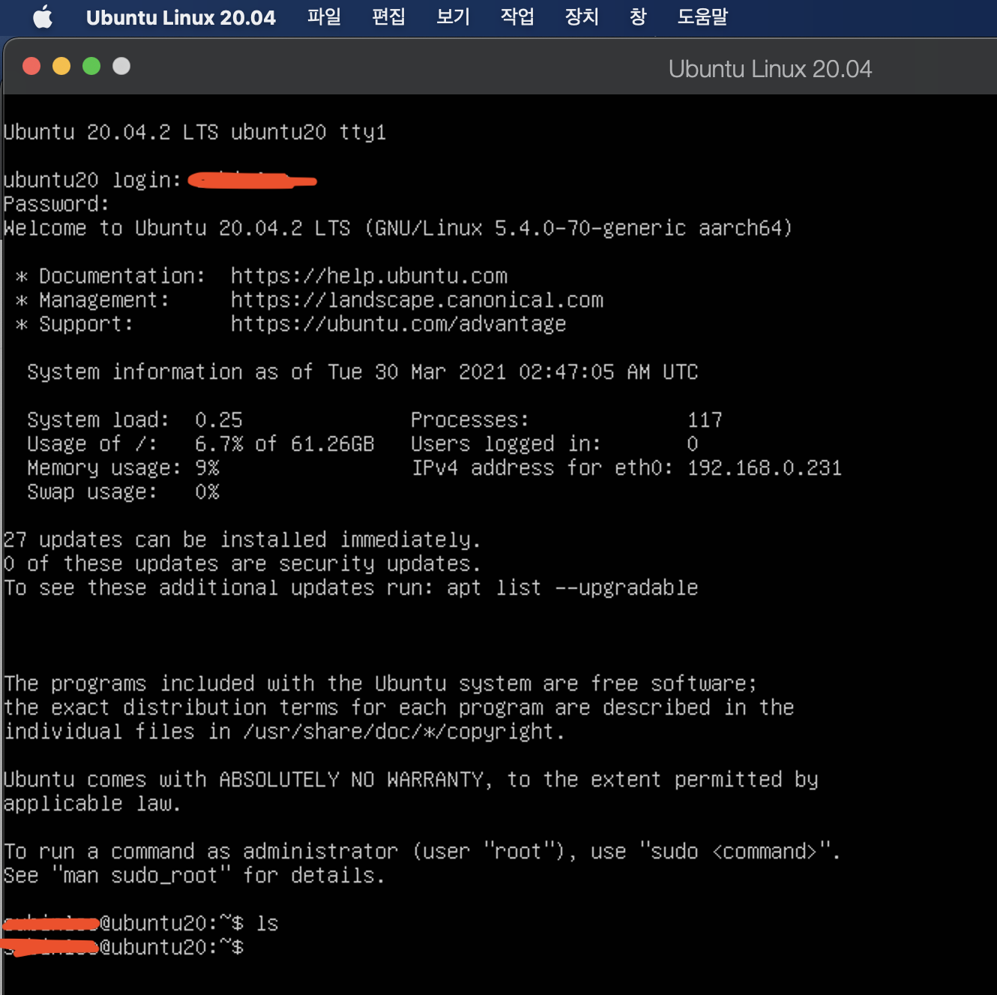Screen dimensions: 997x995
Task: Close the window with the red button
Action: click(31, 66)
